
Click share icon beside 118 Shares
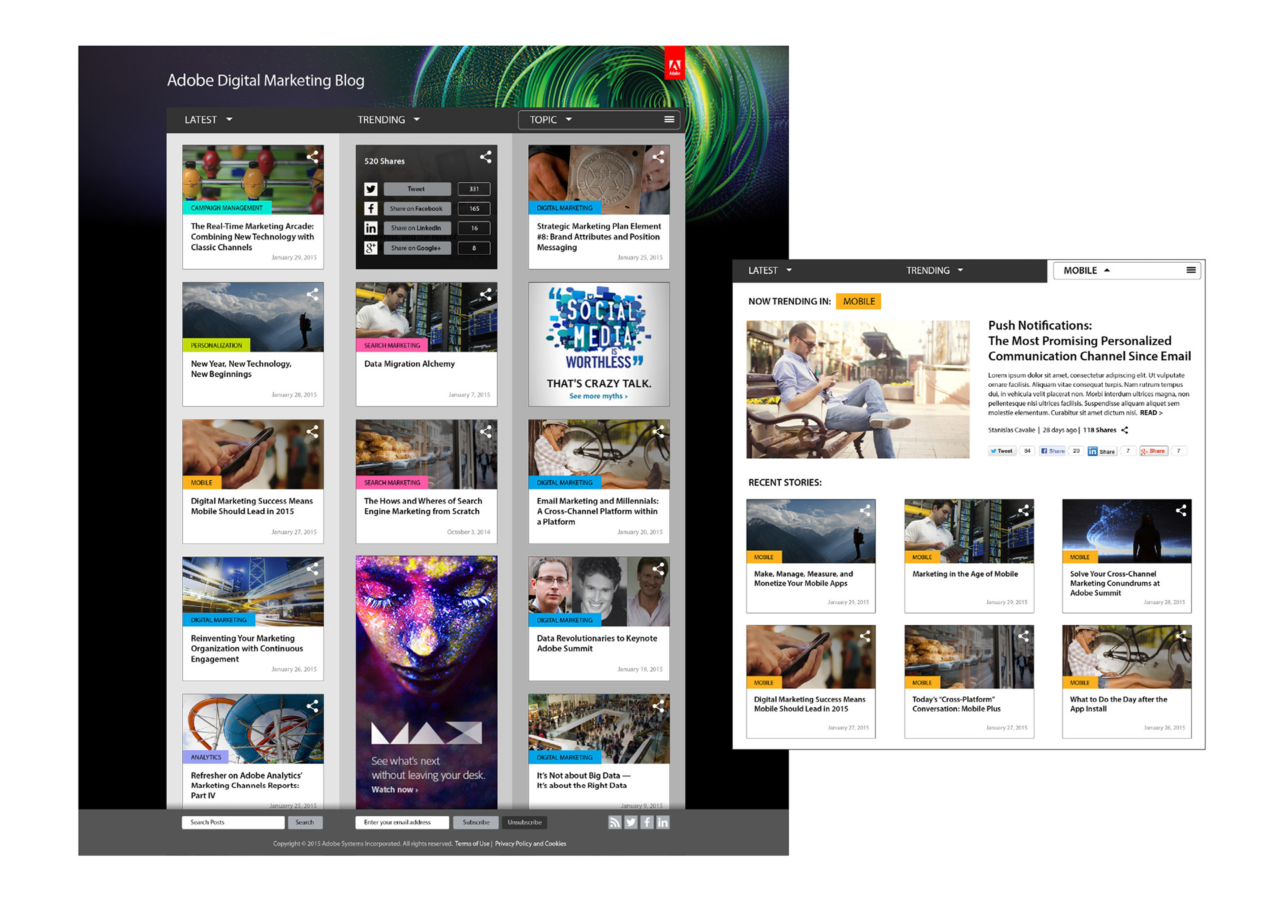point(1125,430)
